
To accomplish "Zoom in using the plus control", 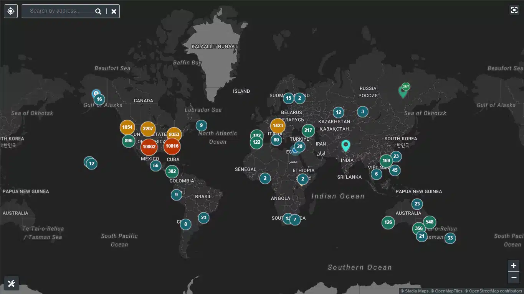I will click(513, 265).
